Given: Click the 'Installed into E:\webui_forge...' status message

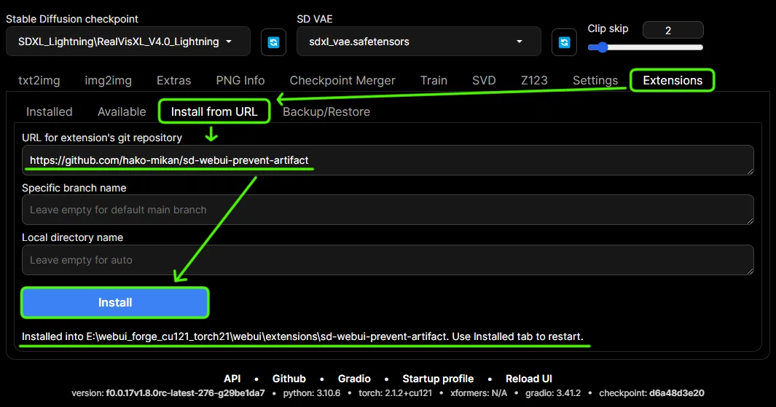Looking at the screenshot, I should pos(302,337).
